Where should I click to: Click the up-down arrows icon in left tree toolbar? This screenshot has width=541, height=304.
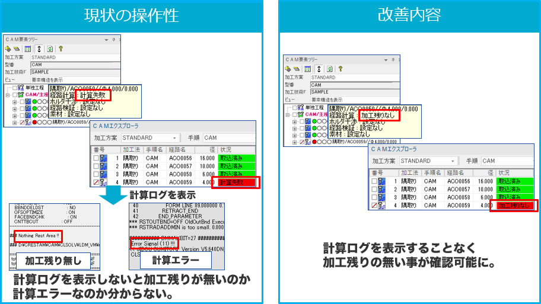(x=39, y=49)
